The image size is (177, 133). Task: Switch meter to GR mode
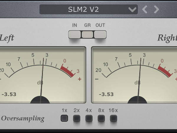[87, 35]
